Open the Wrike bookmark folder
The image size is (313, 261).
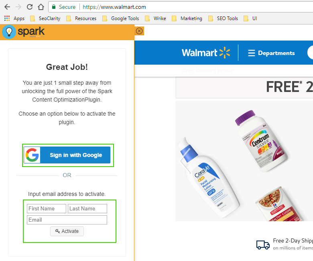156,18
